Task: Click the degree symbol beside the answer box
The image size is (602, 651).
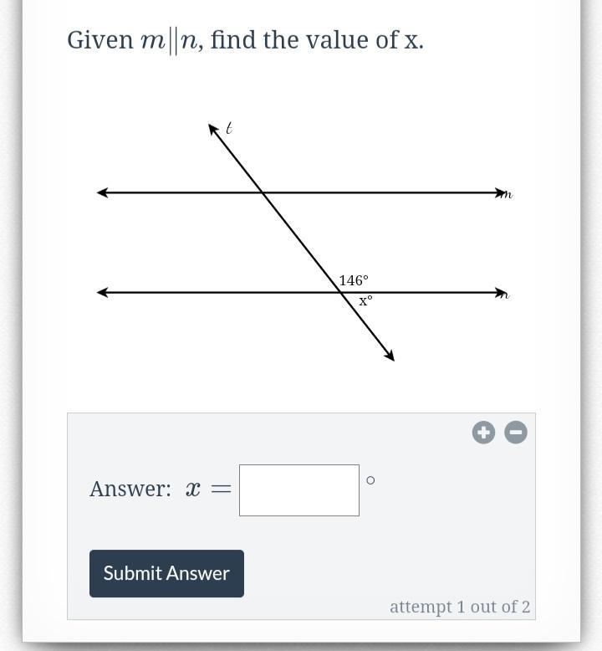Action: 370,480
